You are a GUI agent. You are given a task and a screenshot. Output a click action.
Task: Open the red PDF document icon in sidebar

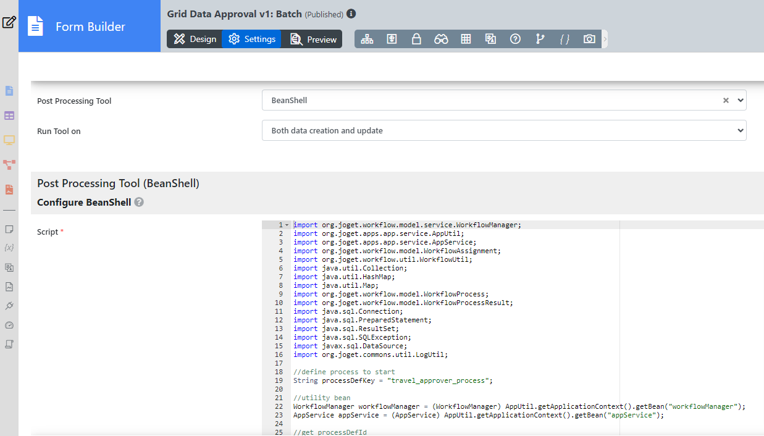tap(9, 190)
